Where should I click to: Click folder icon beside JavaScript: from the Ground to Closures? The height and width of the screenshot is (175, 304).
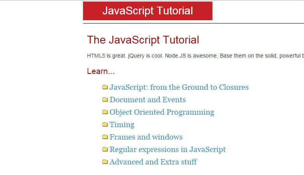click(x=105, y=87)
